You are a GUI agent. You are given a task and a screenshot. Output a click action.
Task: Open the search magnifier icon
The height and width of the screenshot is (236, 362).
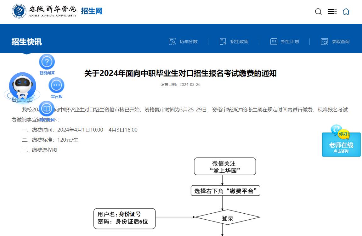click(318, 11)
